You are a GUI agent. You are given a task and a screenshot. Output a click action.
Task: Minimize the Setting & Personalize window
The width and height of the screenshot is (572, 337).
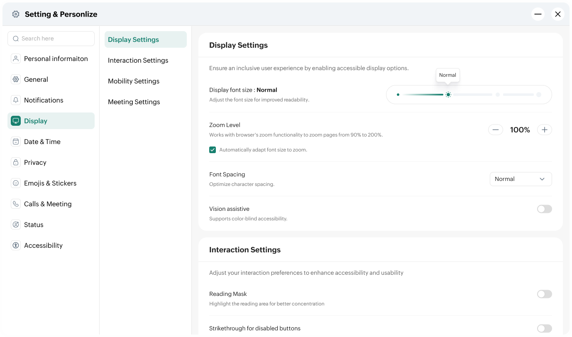point(538,14)
